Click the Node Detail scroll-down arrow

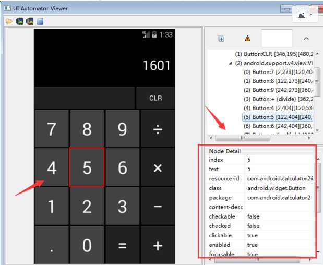[318, 251]
